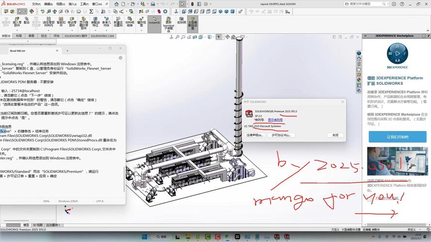This screenshot has height=242, width=431.
Task: Pin the menu bar with pushpin icon
Action: (107, 4)
